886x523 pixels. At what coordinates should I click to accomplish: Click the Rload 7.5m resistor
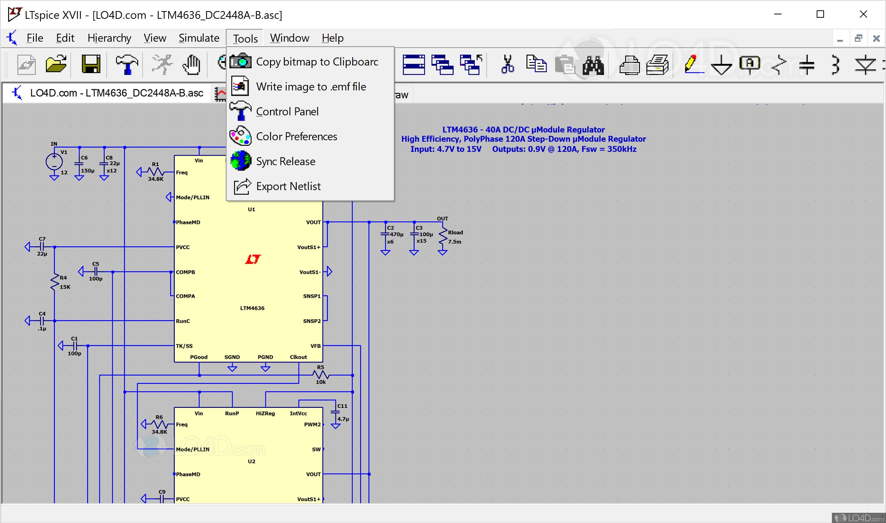(x=443, y=237)
